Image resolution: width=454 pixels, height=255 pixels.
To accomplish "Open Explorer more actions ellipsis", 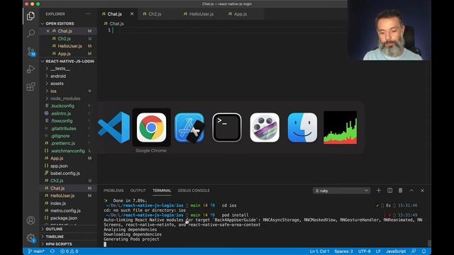I will pyautogui.click(x=88, y=14).
